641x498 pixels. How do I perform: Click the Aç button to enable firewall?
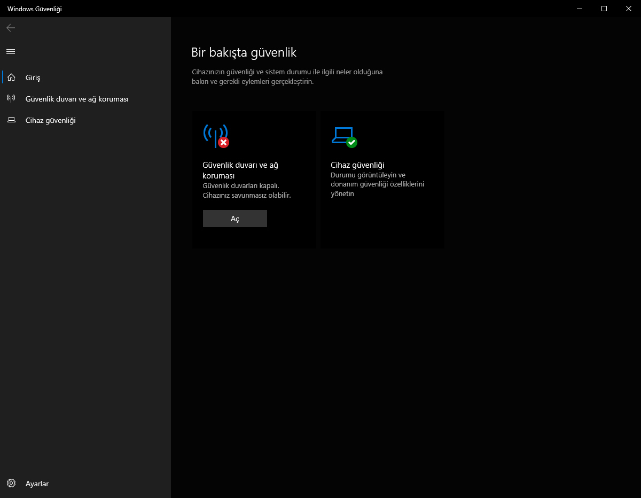coord(235,219)
